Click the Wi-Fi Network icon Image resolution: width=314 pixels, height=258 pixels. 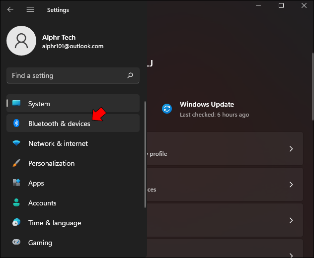pyautogui.click(x=16, y=143)
